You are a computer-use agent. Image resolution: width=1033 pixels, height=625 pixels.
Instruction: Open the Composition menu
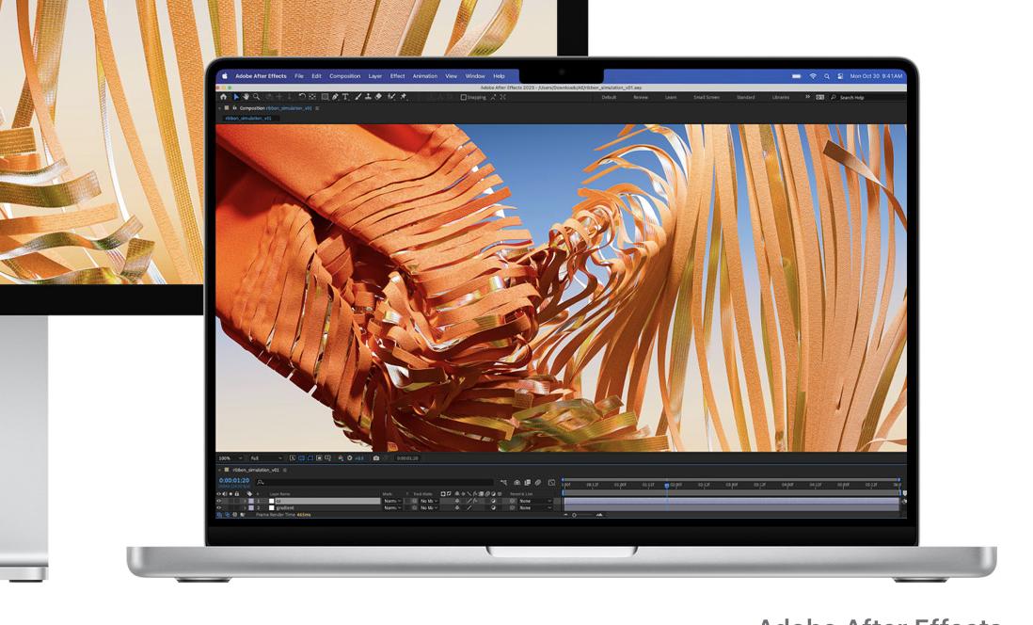pyautogui.click(x=344, y=76)
